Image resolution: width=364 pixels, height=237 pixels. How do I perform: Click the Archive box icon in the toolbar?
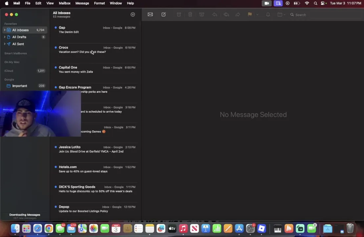(179, 14)
